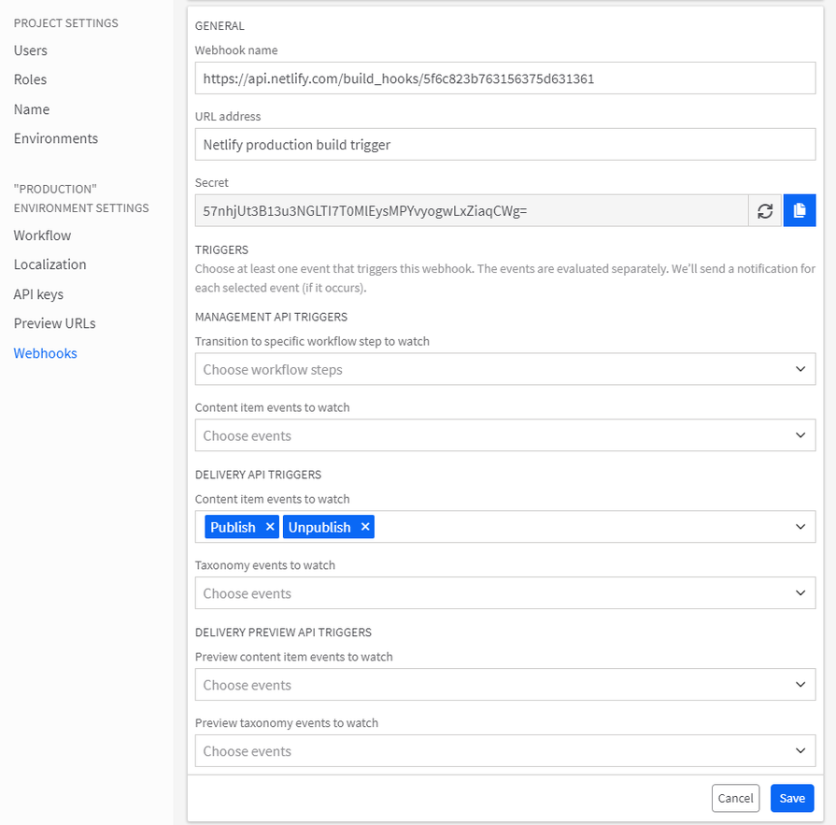
Task: Copy the secret to clipboard
Action: coord(800,211)
